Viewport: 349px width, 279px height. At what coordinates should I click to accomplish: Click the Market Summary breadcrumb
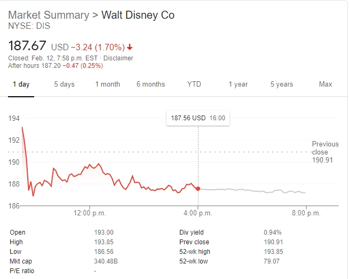point(49,15)
